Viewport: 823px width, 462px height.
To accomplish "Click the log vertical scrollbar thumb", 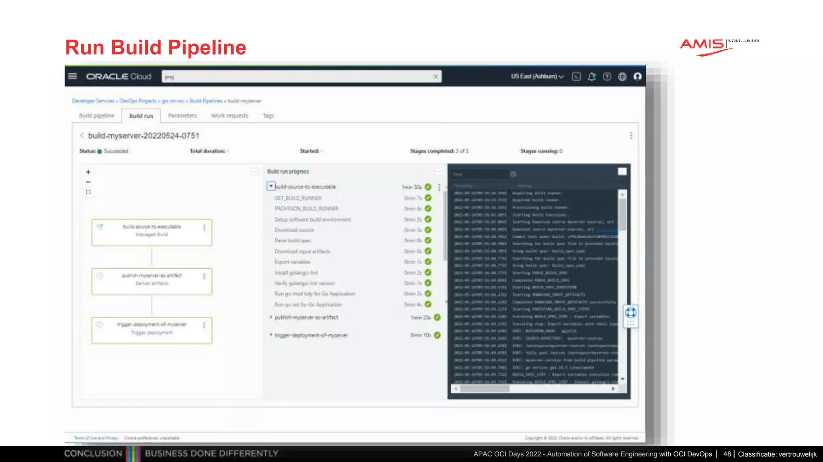I will [x=622, y=215].
